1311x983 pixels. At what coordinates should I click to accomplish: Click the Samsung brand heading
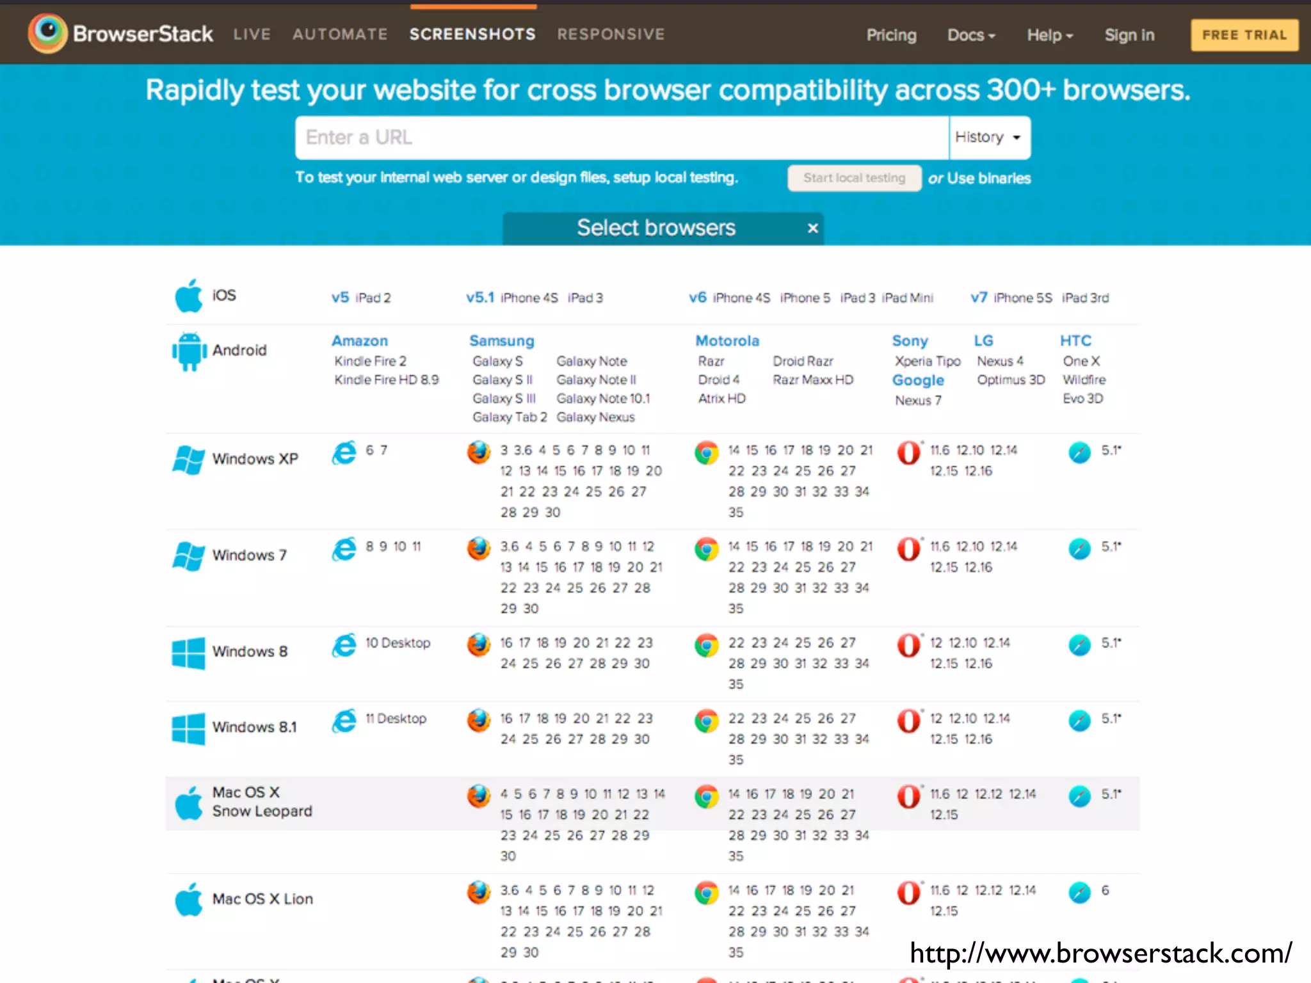tap(502, 341)
